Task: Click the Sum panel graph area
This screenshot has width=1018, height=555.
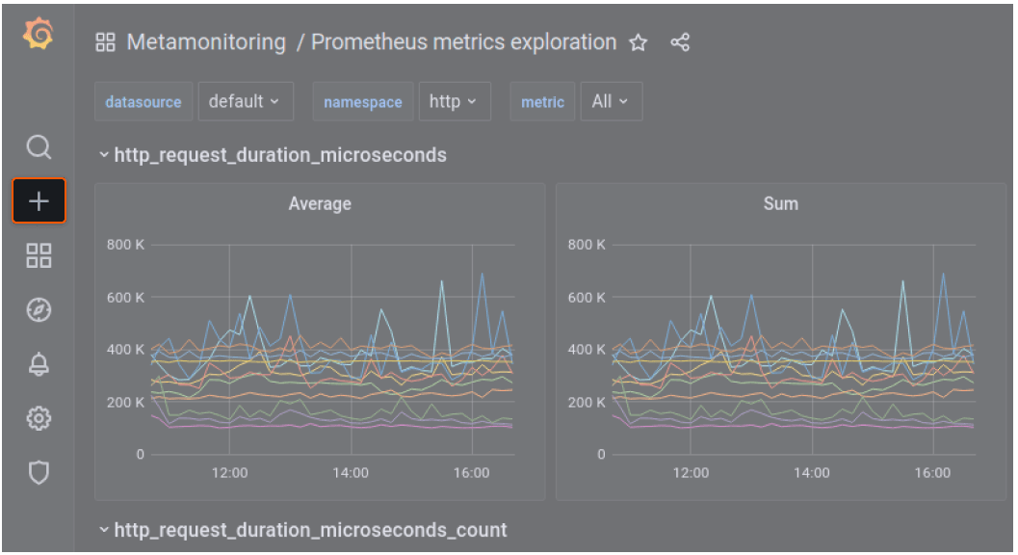Action: click(794, 350)
